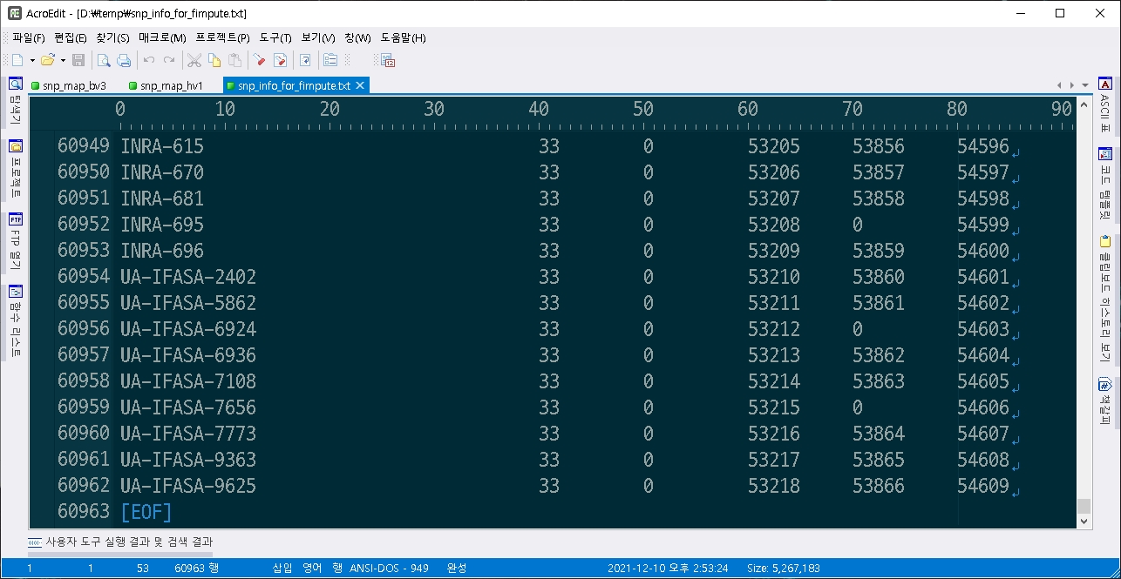
Task: Click 영어 language indicator in status bar
Action: tap(311, 568)
